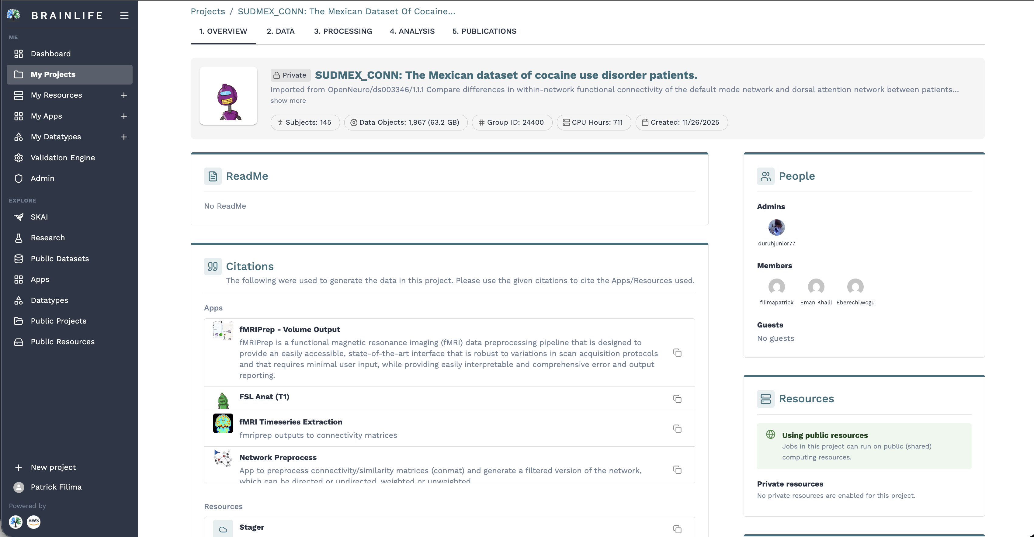Collapse the sidebar with the hamburger icon
Image resolution: width=1034 pixels, height=537 pixels.
[124, 15]
